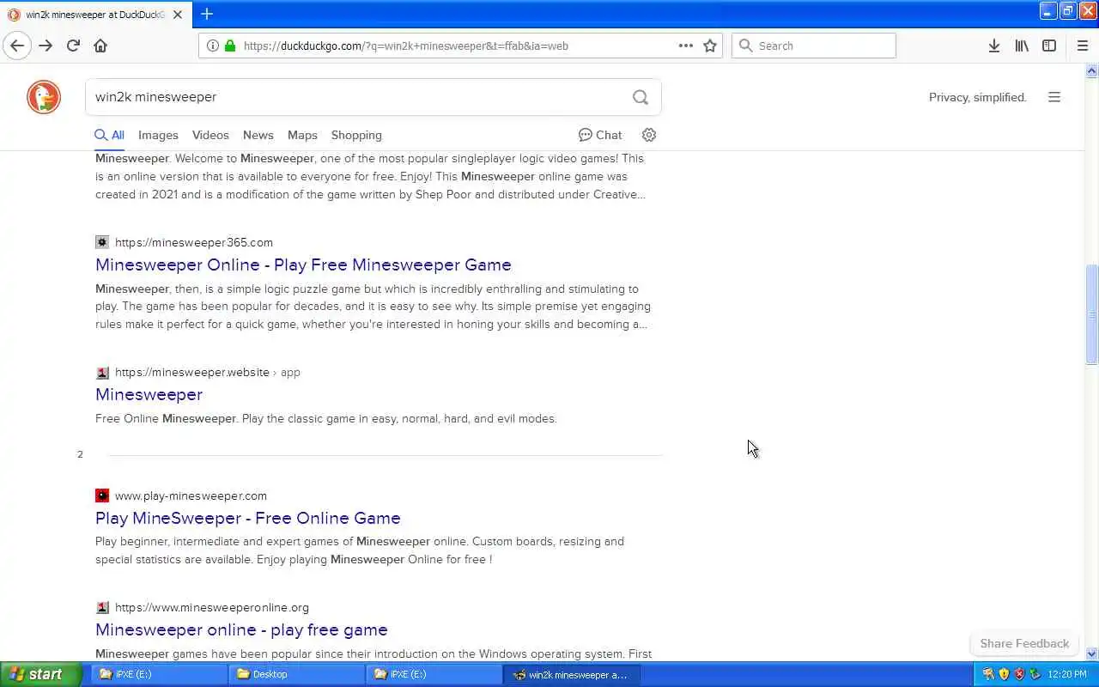
Task: Switch to Shopping results
Action: pos(356,135)
